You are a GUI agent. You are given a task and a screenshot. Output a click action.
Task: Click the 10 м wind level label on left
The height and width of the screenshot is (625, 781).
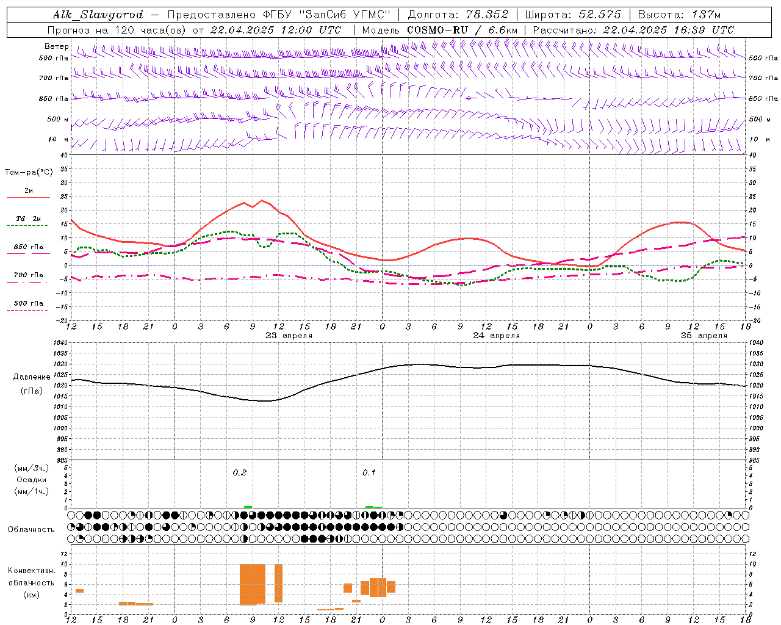point(59,140)
